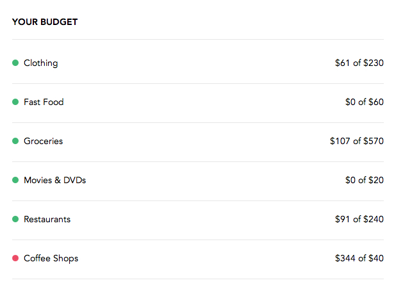Click the $107 spent figure for Groceries
Screen dimensions: 403x285
point(340,141)
